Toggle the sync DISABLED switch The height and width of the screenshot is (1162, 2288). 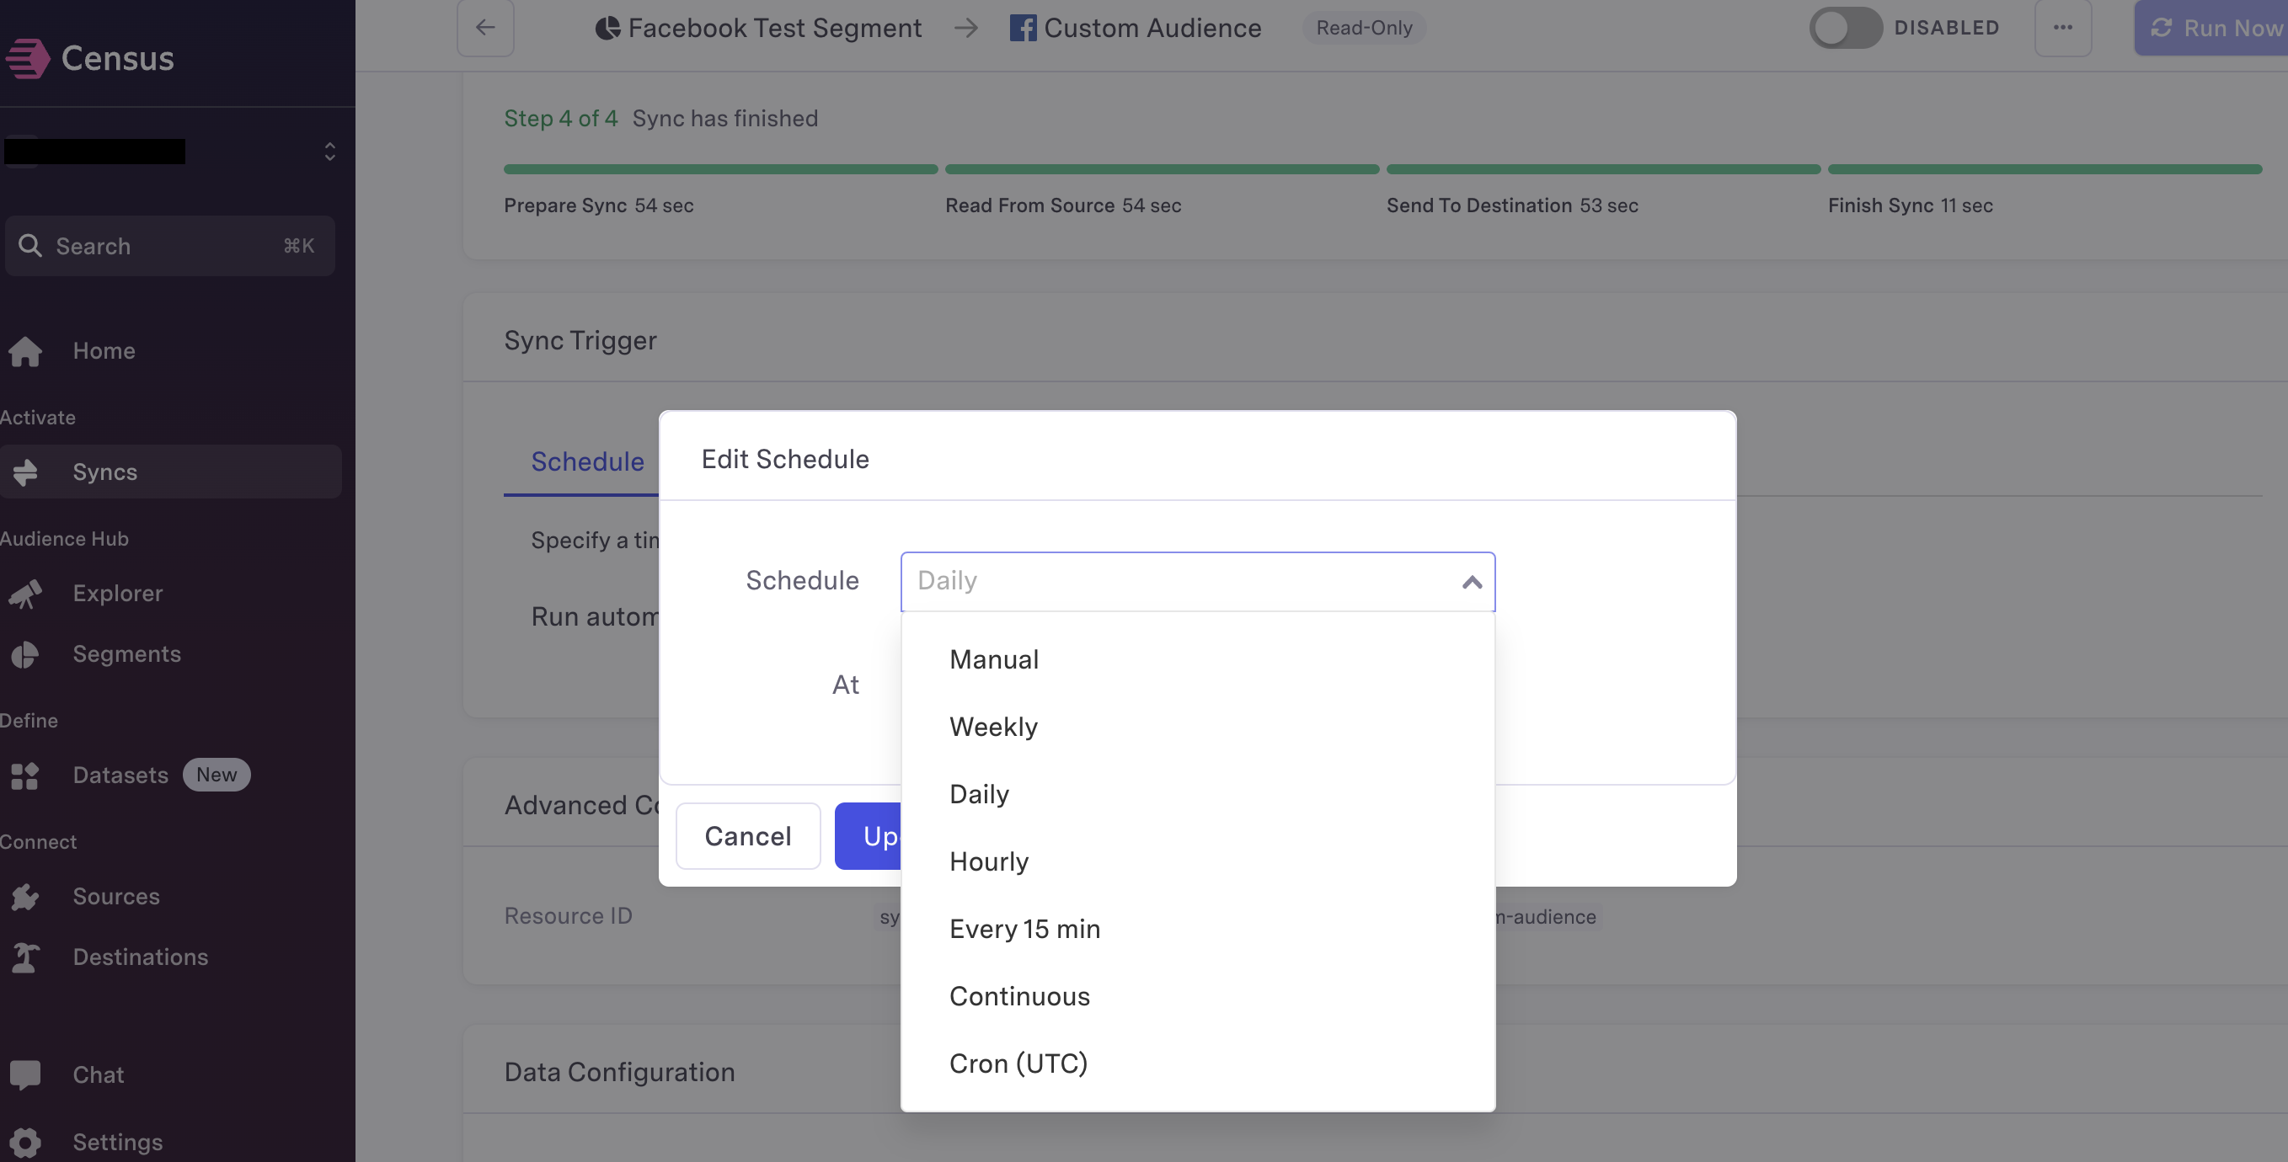[1845, 28]
